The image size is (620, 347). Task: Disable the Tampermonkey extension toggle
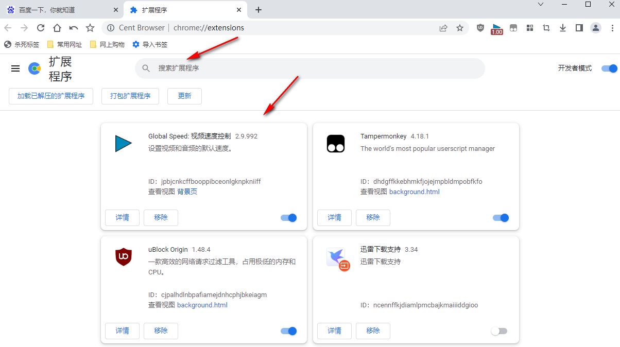[501, 218]
